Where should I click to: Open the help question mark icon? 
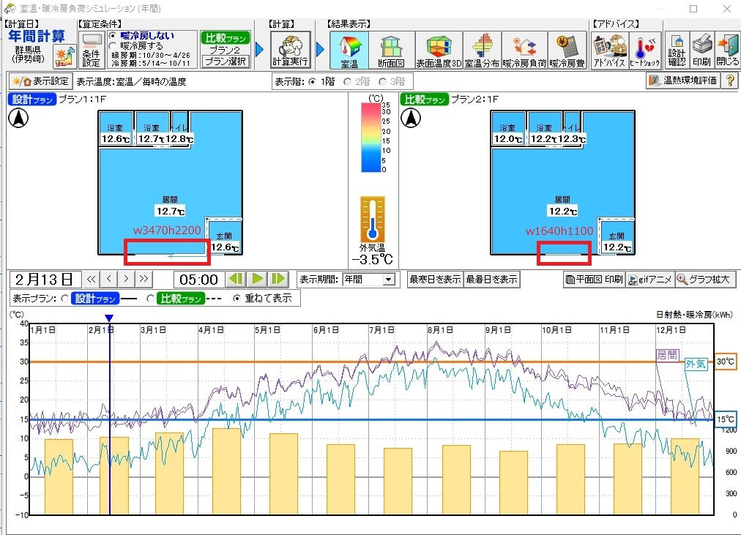(730, 81)
